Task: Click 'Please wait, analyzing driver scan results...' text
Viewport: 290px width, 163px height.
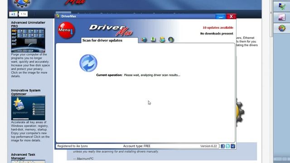Action: click(152, 75)
